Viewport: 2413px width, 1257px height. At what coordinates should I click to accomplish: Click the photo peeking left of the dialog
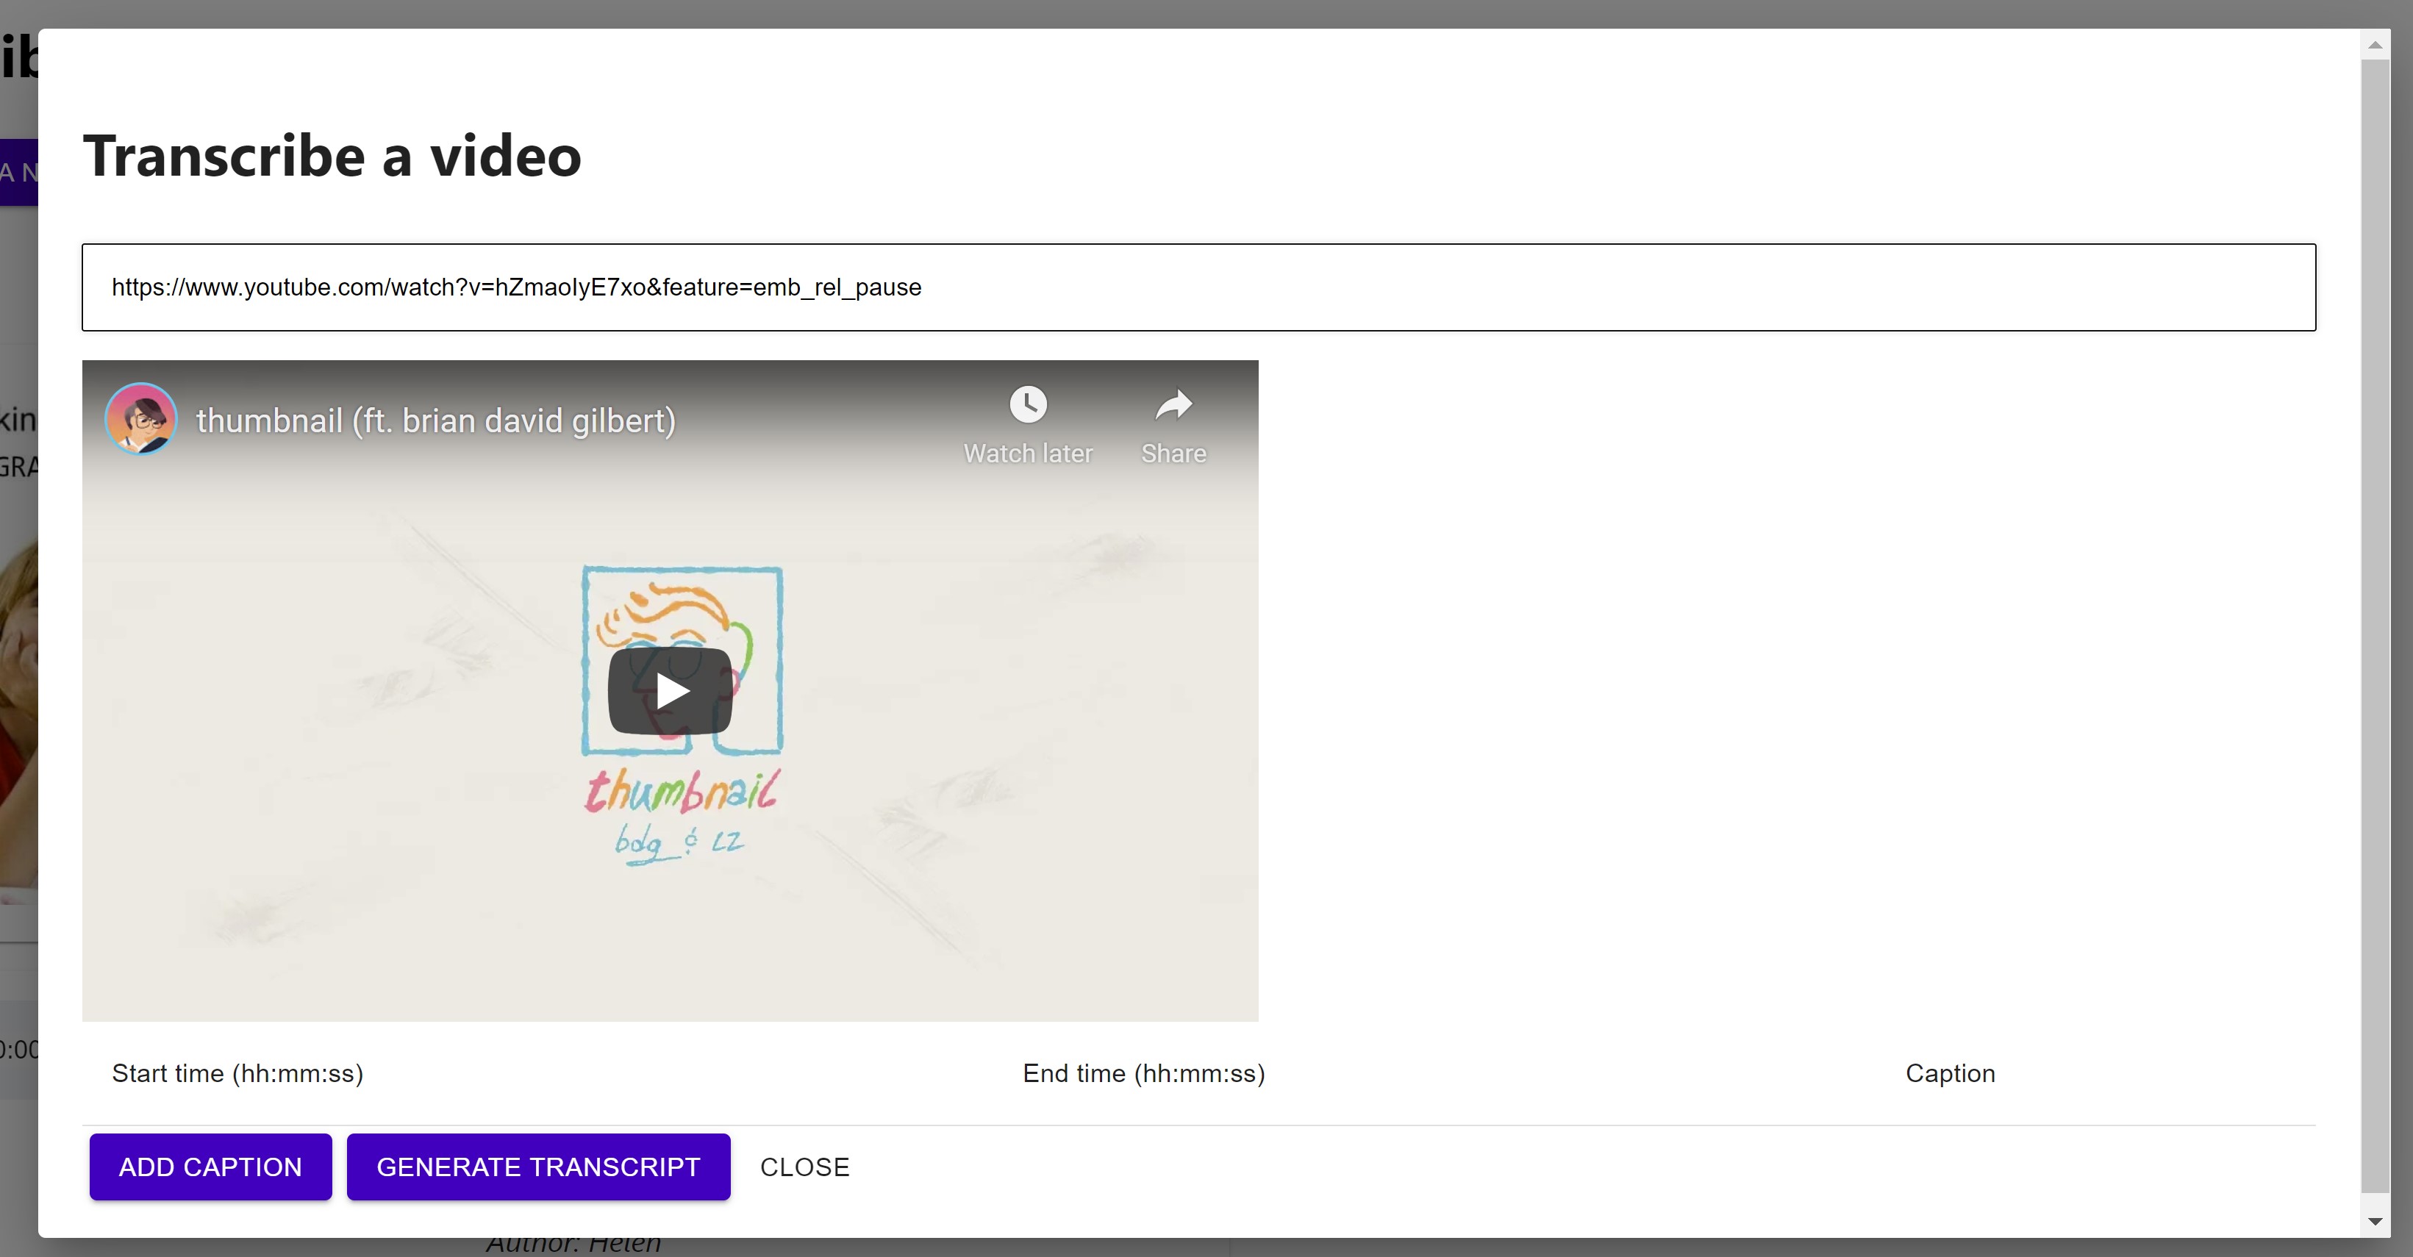pyautogui.click(x=18, y=712)
